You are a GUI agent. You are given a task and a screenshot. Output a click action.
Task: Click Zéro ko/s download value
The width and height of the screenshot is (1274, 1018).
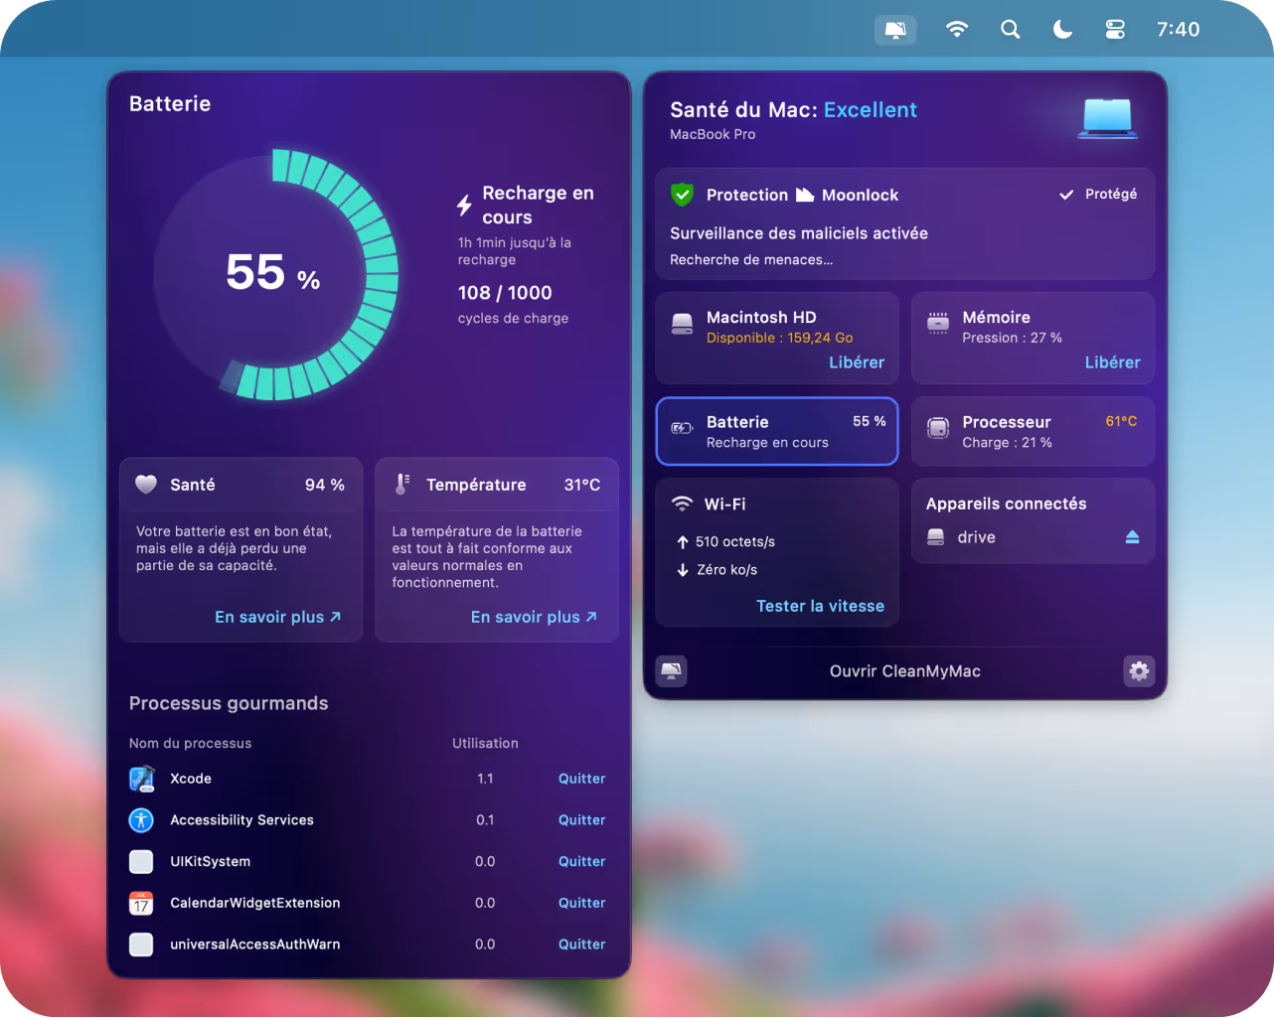pyautogui.click(x=726, y=570)
